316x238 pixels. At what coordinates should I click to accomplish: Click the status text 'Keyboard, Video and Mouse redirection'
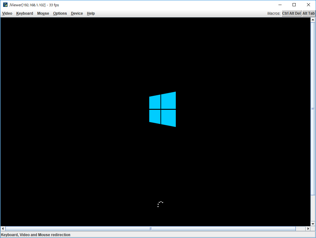pyautogui.click(x=36, y=235)
